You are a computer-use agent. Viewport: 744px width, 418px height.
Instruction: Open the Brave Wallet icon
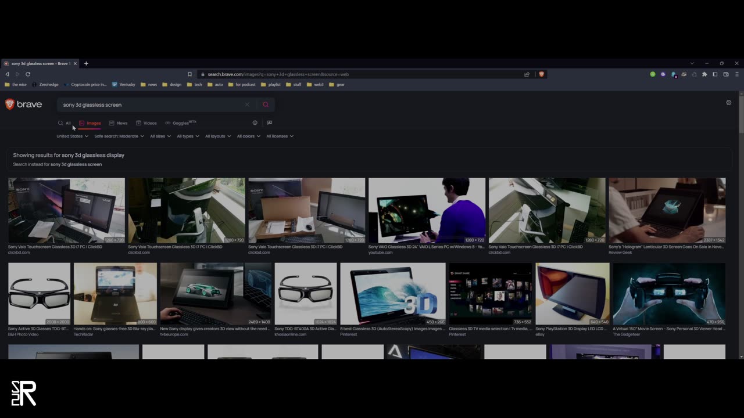click(x=726, y=74)
